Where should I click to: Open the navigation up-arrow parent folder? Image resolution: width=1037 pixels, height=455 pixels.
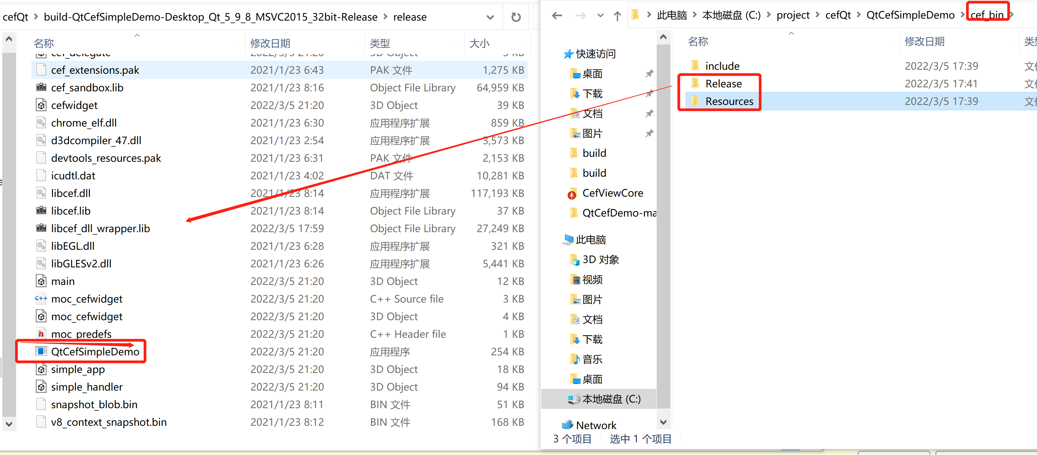tap(616, 15)
